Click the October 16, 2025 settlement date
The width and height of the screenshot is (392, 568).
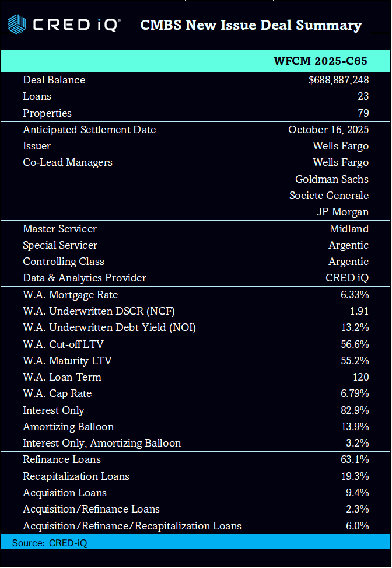pos(328,130)
